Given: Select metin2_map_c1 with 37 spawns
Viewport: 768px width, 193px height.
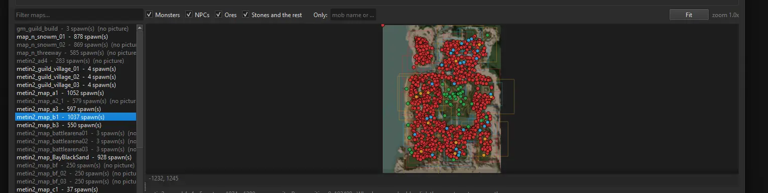Looking at the screenshot, I should click(76, 189).
